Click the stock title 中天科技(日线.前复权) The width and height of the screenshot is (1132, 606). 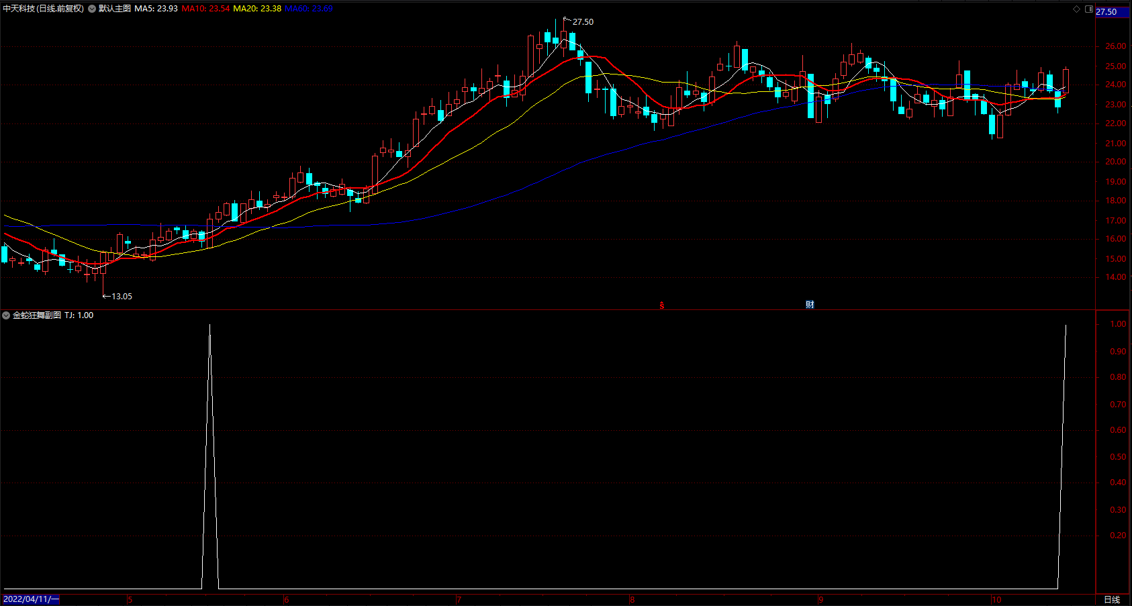44,9
